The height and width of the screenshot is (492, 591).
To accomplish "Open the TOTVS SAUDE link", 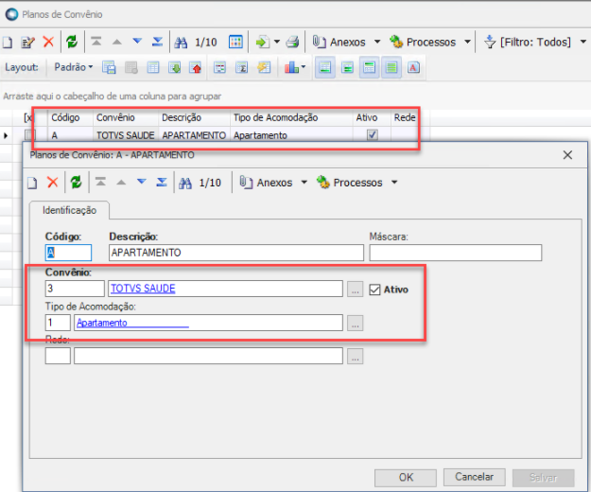I will pyautogui.click(x=143, y=289).
